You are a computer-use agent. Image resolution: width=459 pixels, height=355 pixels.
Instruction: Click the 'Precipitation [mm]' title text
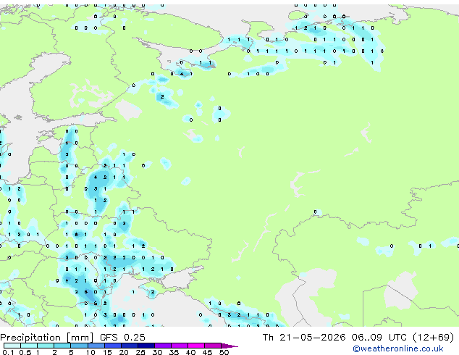click(47, 338)
